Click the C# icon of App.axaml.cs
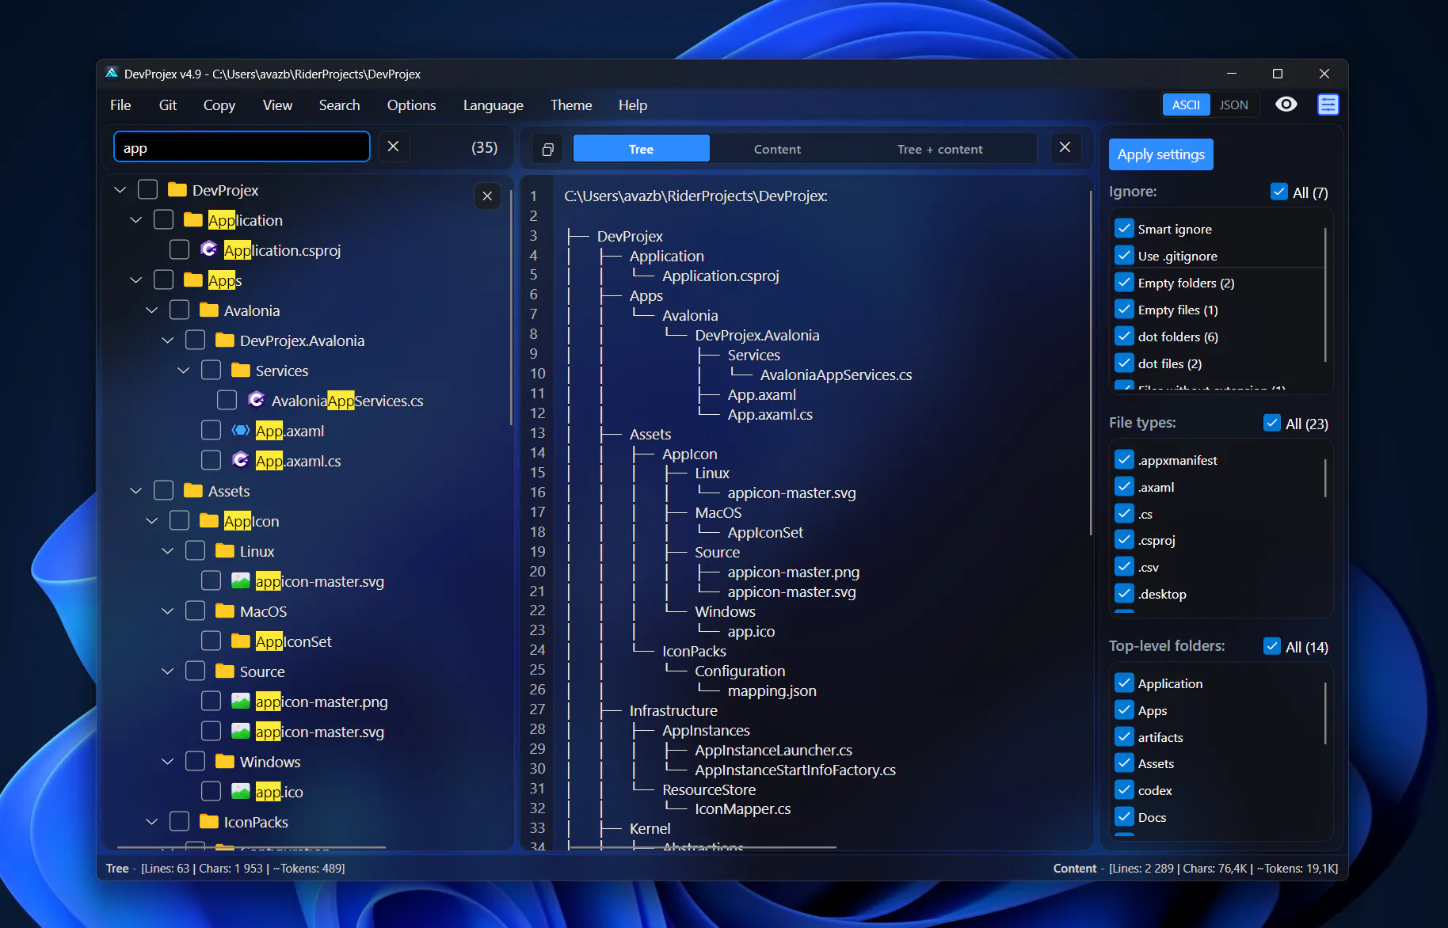Viewport: 1448px width, 928px height. [x=241, y=460]
